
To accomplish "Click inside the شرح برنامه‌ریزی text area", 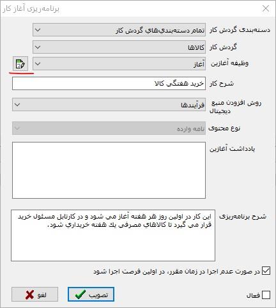I will point(113,235).
